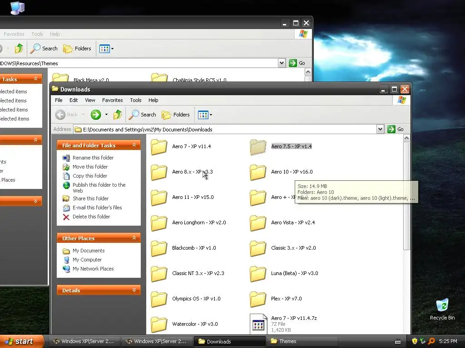
Task: Toggle Folders pane in Downloads toolbar
Action: [176, 115]
